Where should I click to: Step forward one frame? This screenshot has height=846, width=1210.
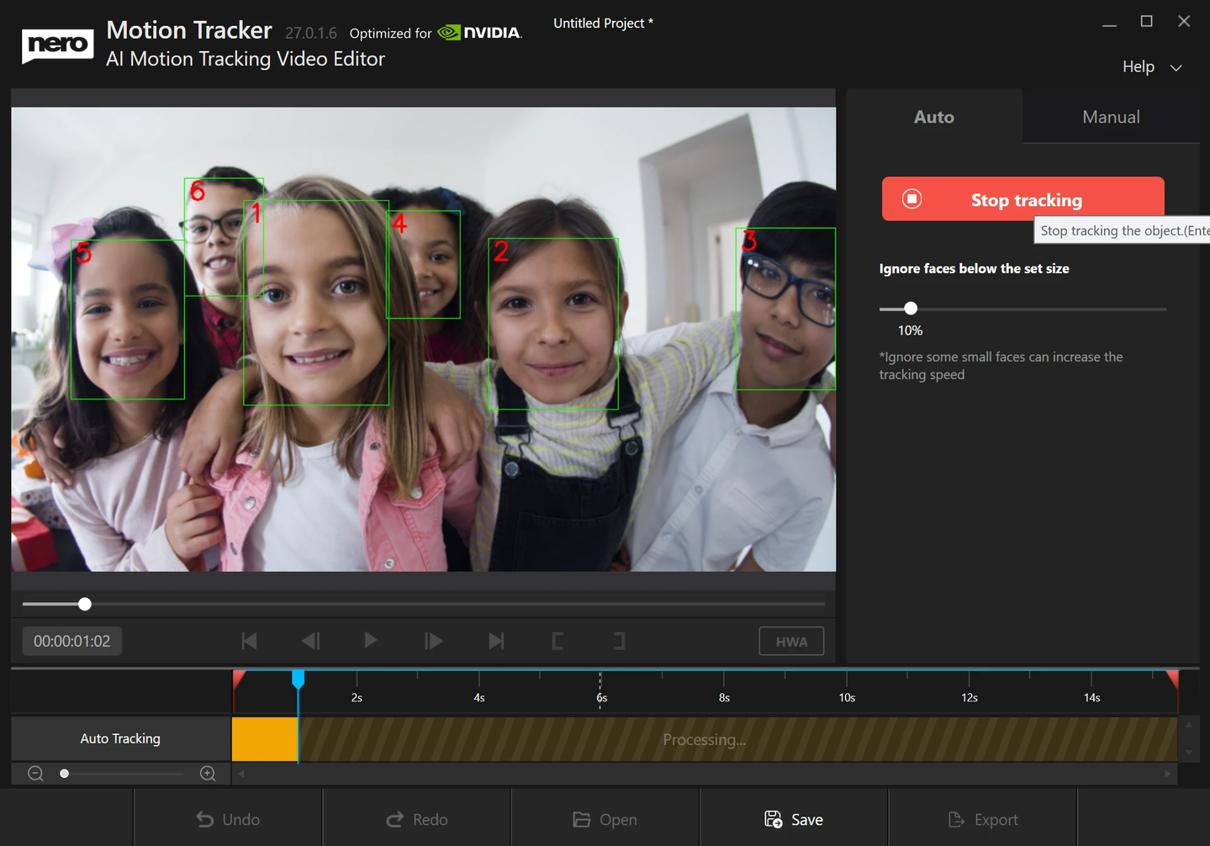(433, 641)
